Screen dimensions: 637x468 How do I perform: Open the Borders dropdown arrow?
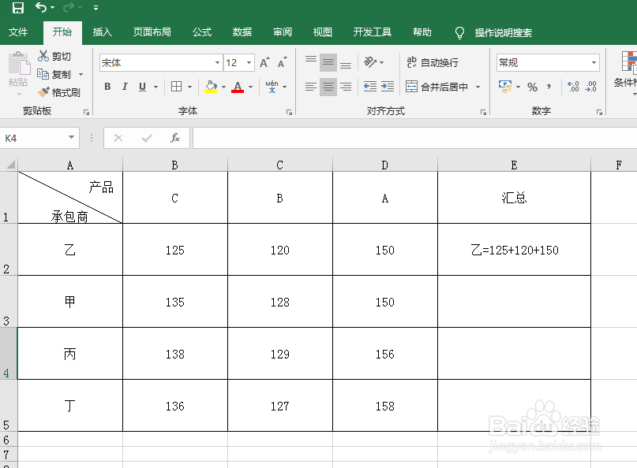point(189,87)
